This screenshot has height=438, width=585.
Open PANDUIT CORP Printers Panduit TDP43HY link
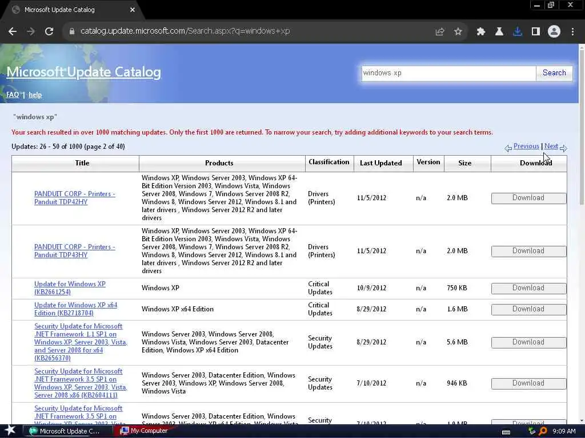point(75,251)
